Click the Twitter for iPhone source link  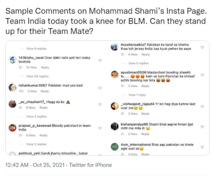pyautogui.click(x=90, y=165)
